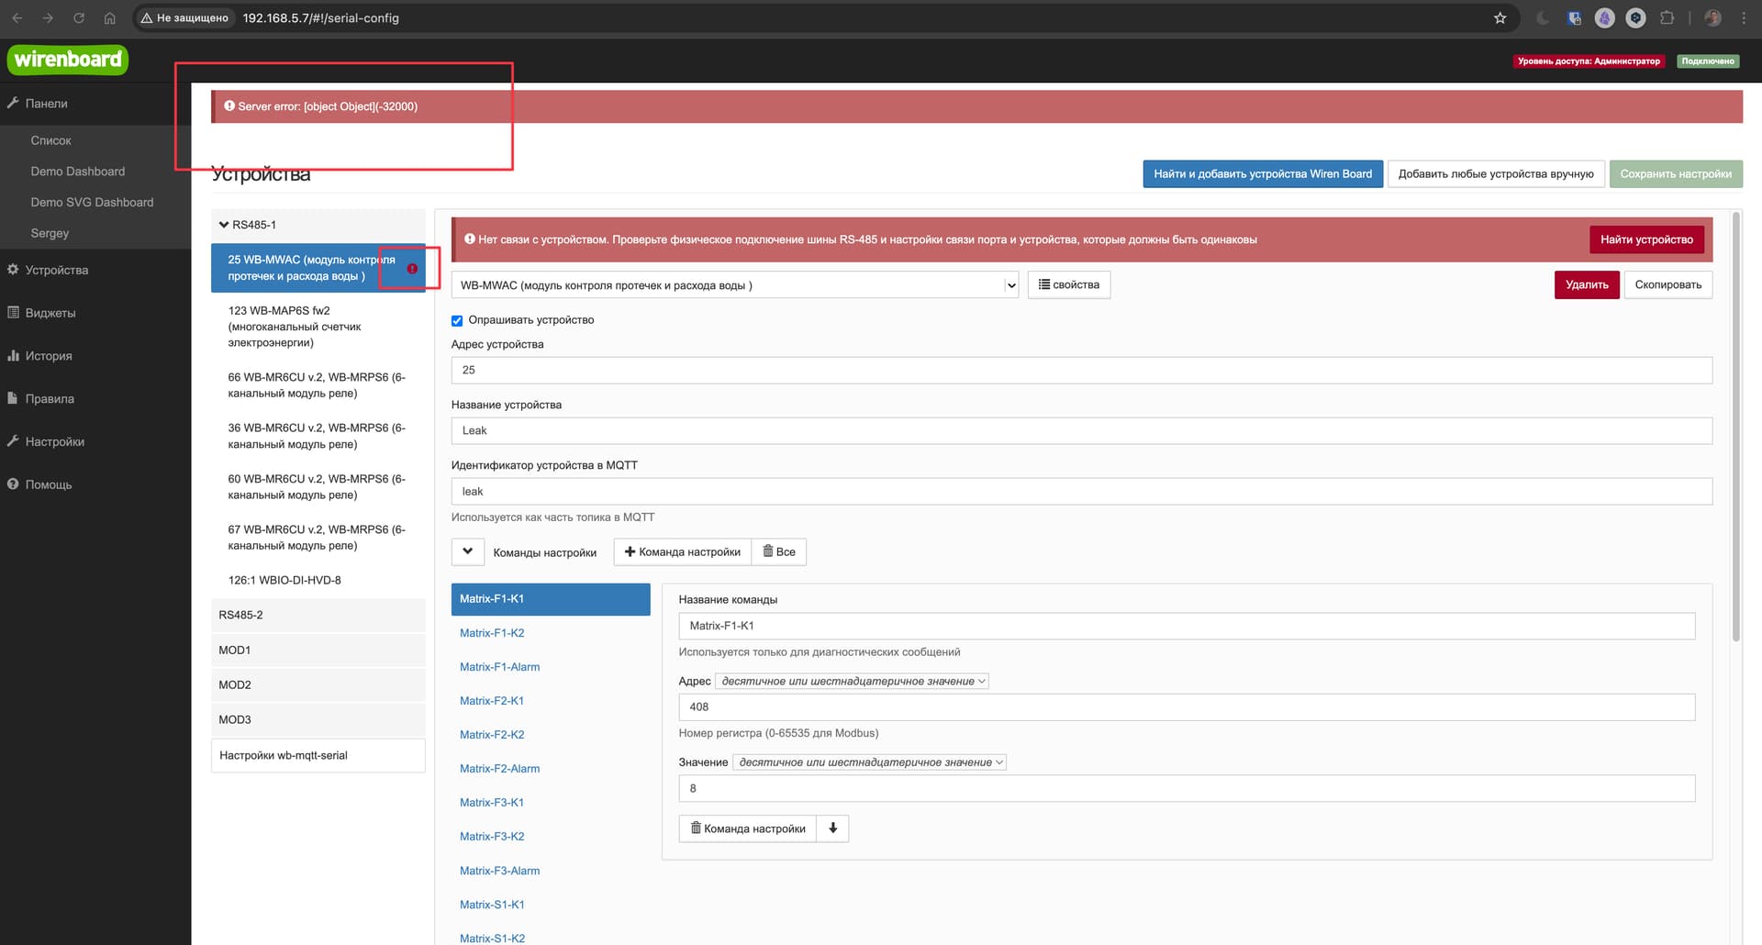Click the browser home icon
This screenshot has width=1762, height=945.
pyautogui.click(x=109, y=17)
